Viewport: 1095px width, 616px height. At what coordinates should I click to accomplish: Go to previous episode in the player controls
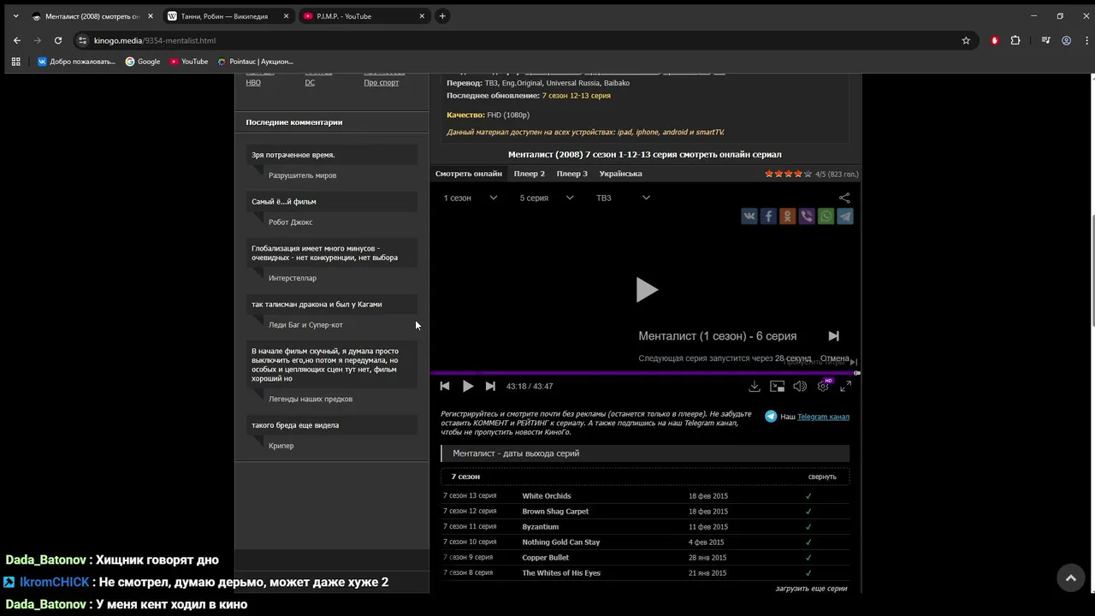[x=445, y=387]
